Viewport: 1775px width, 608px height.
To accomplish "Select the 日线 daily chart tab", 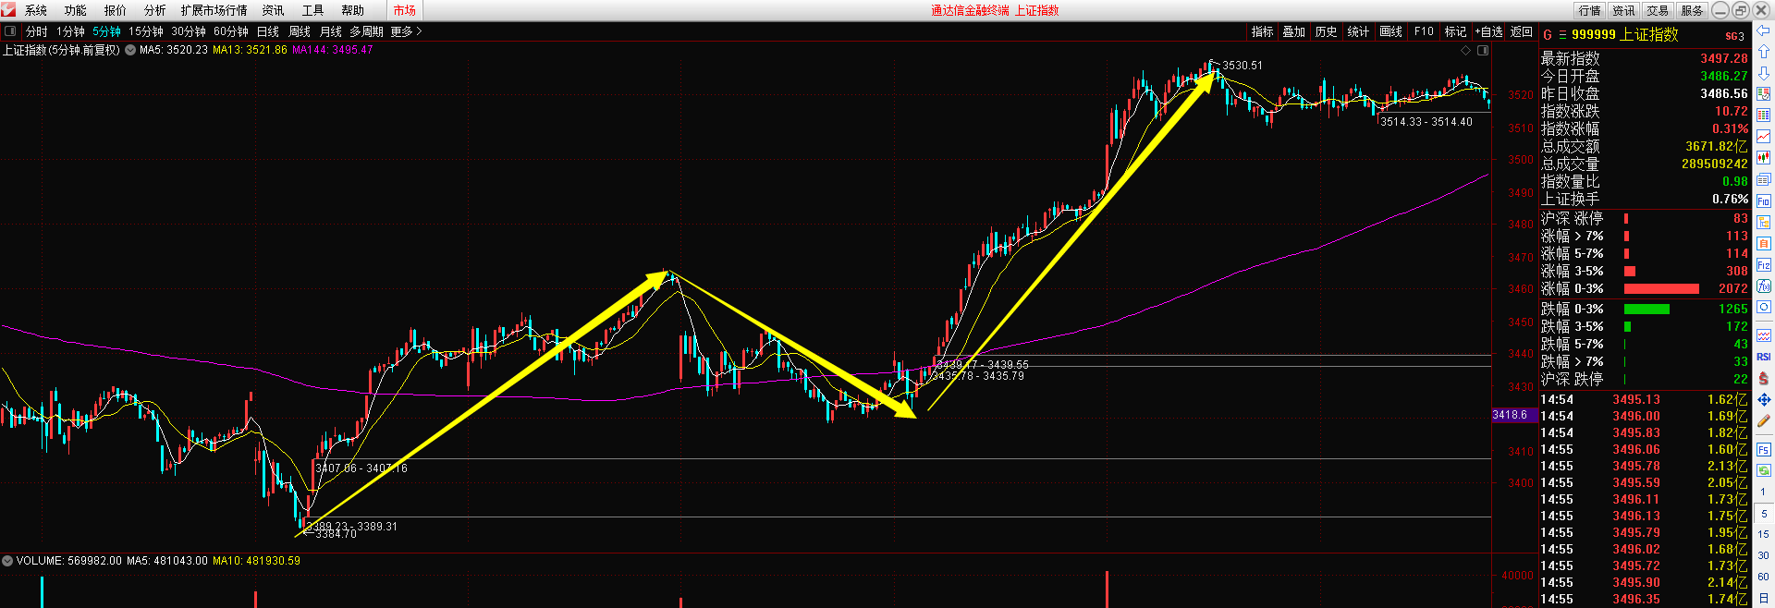I will [x=268, y=31].
